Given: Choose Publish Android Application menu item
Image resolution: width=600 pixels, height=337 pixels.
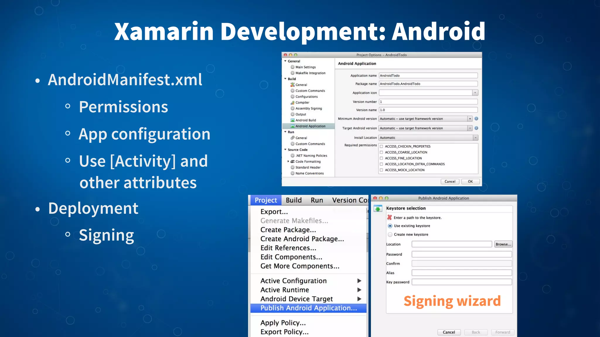Looking at the screenshot, I should click(x=308, y=308).
